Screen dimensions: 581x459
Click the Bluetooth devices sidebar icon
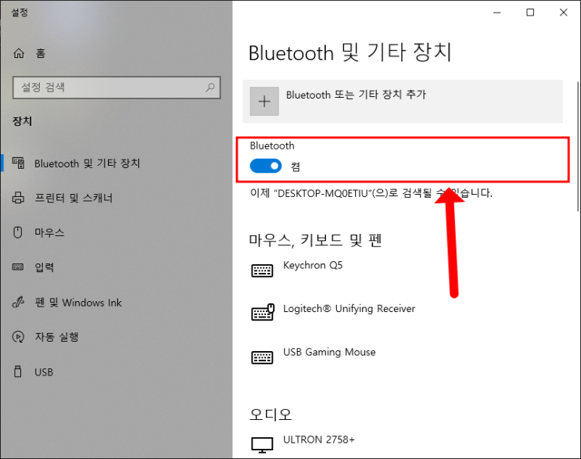(19, 163)
